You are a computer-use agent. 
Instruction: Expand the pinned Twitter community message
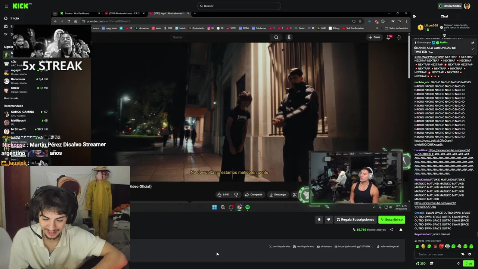coord(472,49)
